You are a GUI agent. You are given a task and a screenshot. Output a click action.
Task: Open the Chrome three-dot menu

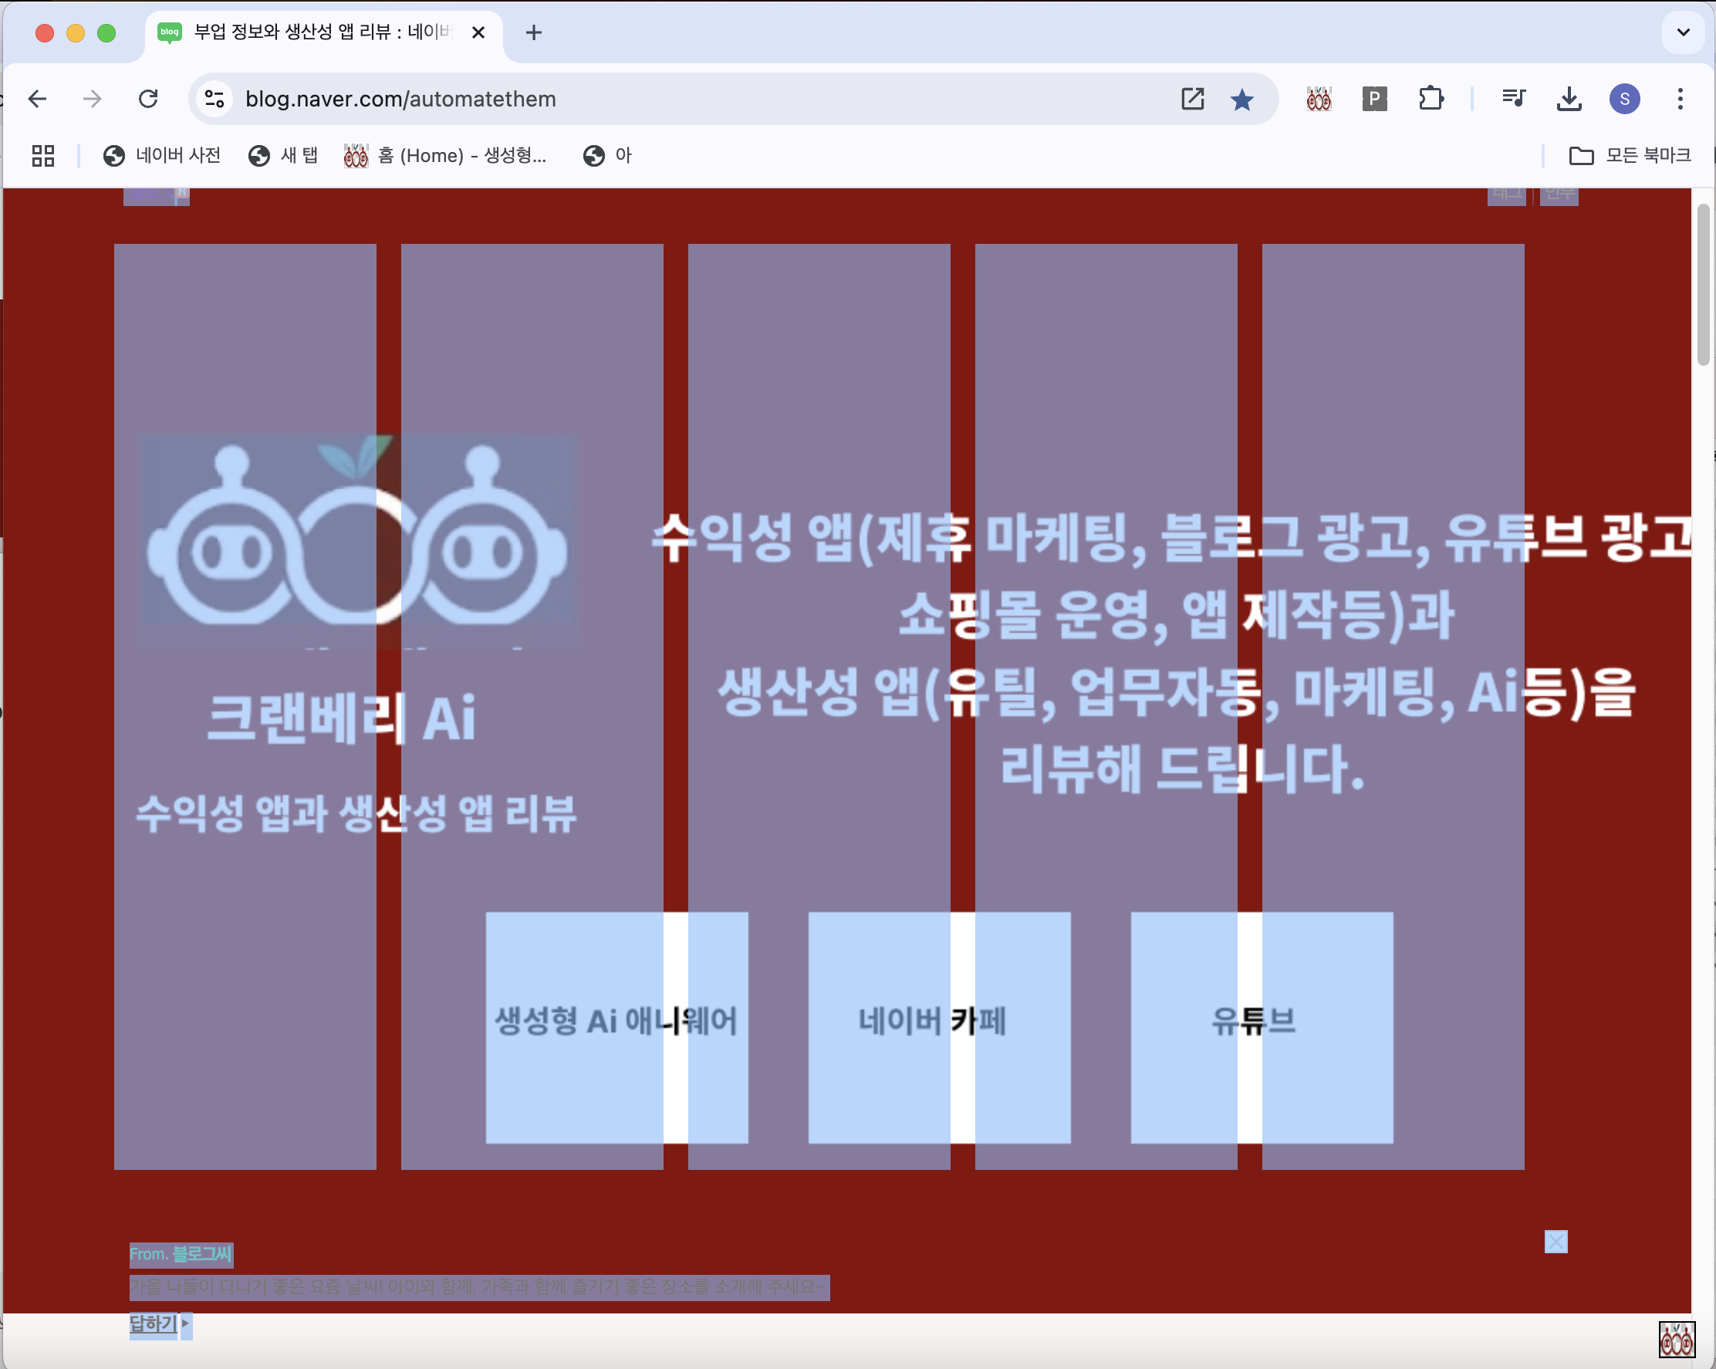coord(1681,99)
